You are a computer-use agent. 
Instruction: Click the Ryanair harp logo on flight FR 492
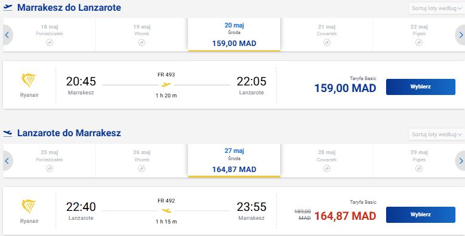pos(29,207)
